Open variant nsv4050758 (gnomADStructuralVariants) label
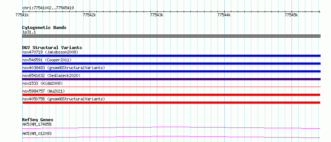331x142 pixels. point(64,99)
